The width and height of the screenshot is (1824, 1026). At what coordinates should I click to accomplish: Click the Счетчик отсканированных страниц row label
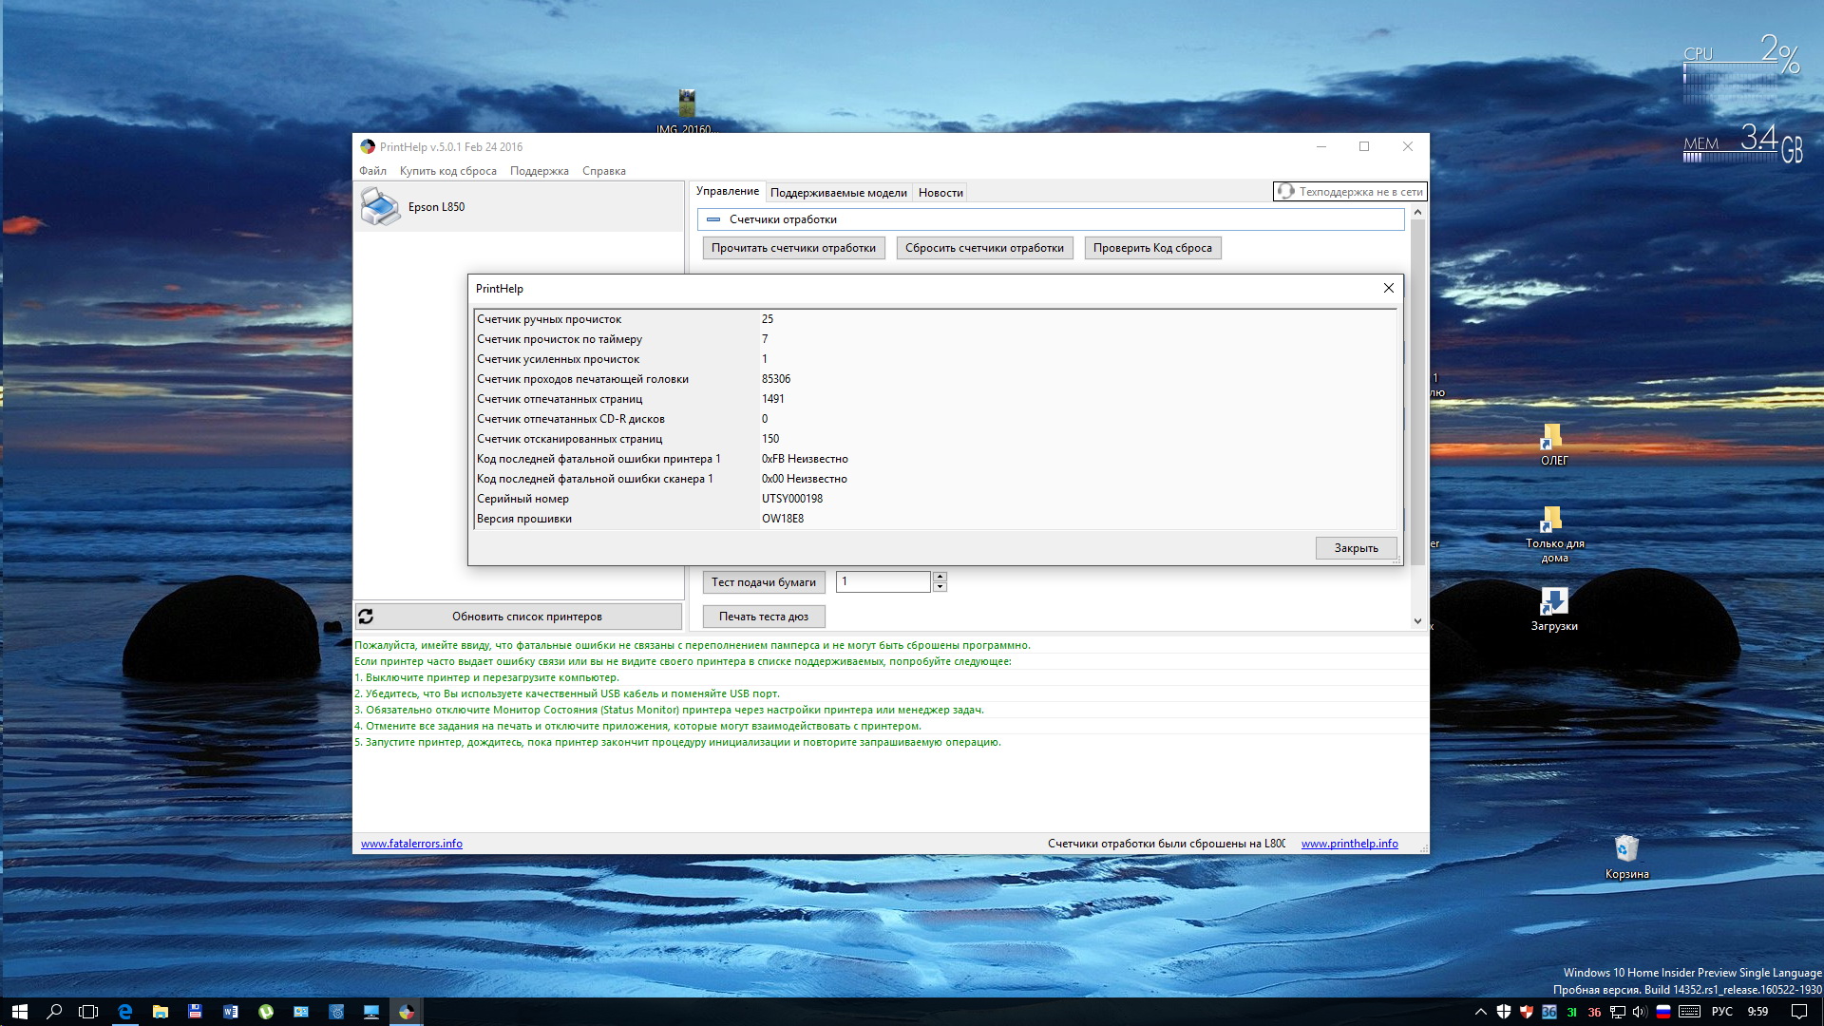570,439
